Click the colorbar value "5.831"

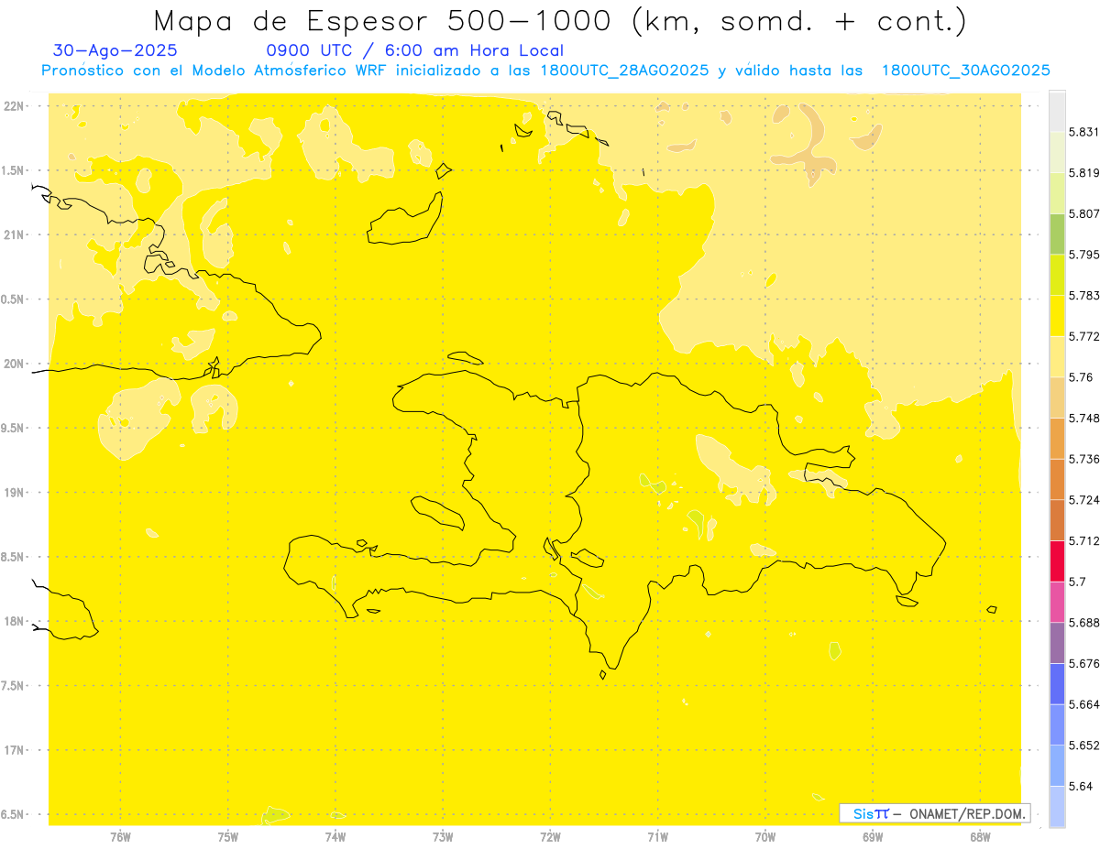[1083, 132]
